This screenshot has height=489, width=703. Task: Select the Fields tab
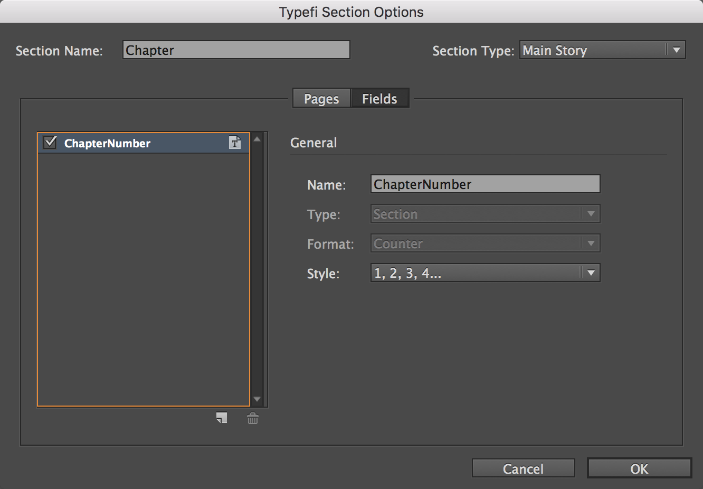click(x=379, y=99)
